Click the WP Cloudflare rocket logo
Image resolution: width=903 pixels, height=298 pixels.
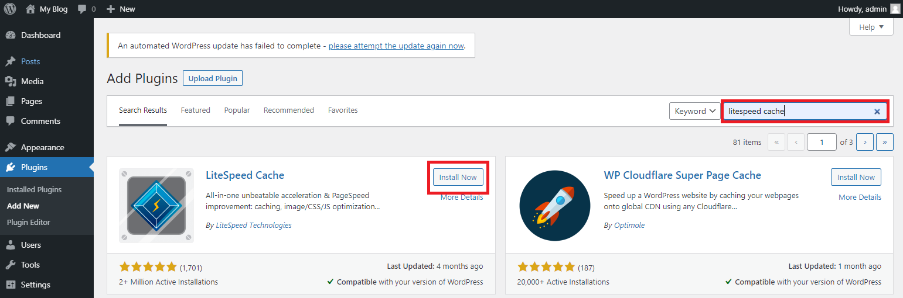coord(554,205)
